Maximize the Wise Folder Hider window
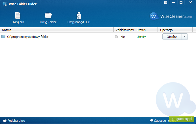Viewport: 196px width, 124px height. pyautogui.click(x=181, y=3)
